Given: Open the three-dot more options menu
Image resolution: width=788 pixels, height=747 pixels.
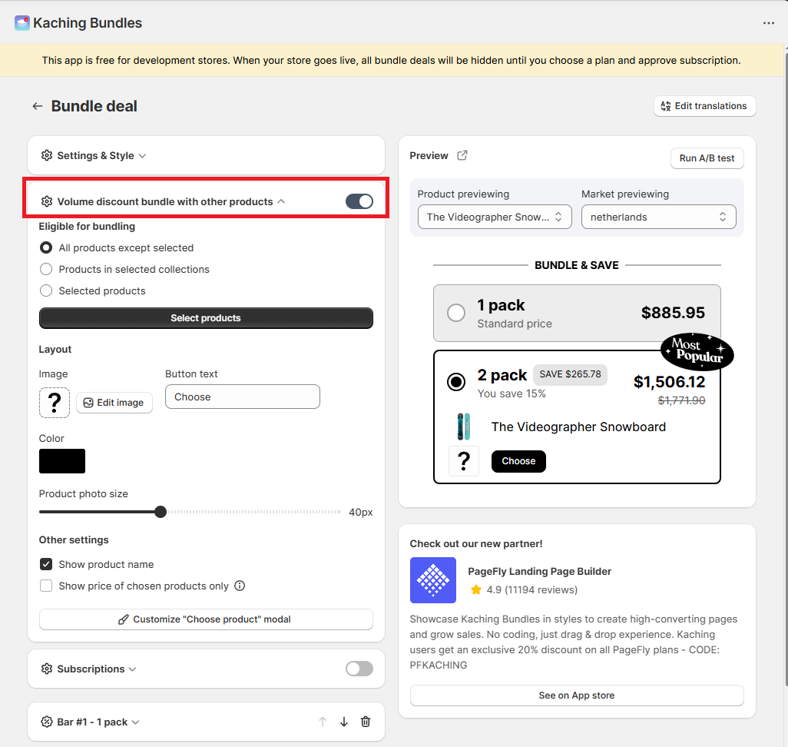Looking at the screenshot, I should point(768,23).
